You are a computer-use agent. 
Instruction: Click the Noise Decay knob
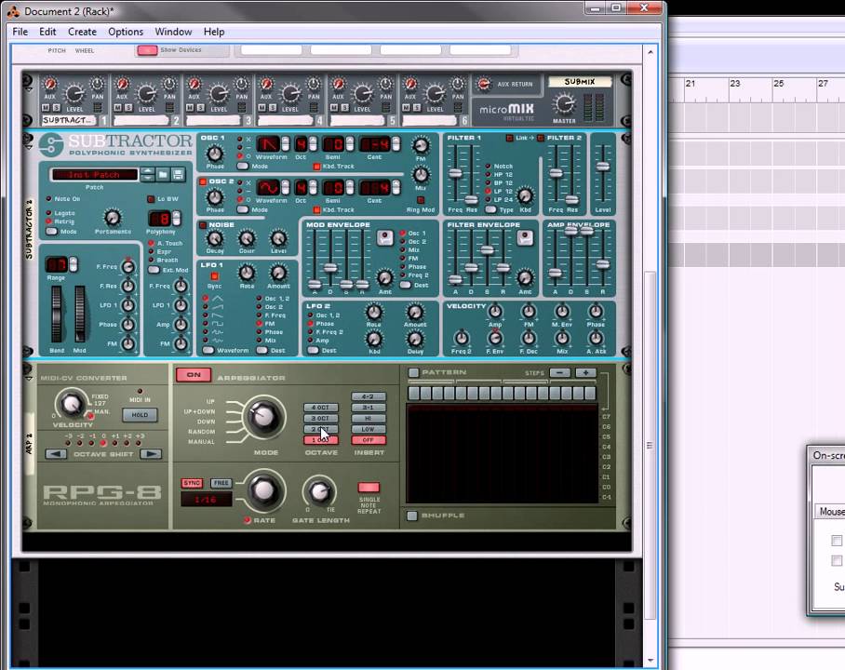pyautogui.click(x=214, y=238)
